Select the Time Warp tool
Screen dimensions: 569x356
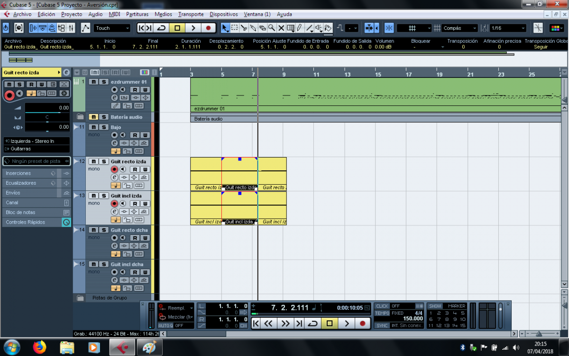[x=290, y=28]
